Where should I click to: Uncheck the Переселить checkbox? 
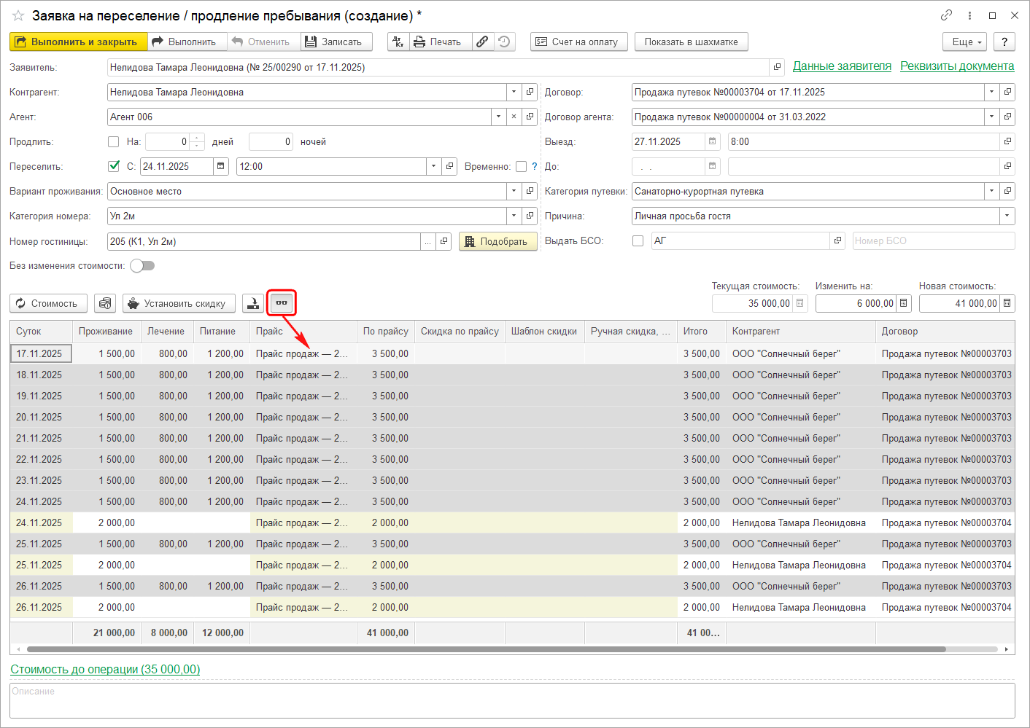pyautogui.click(x=114, y=166)
